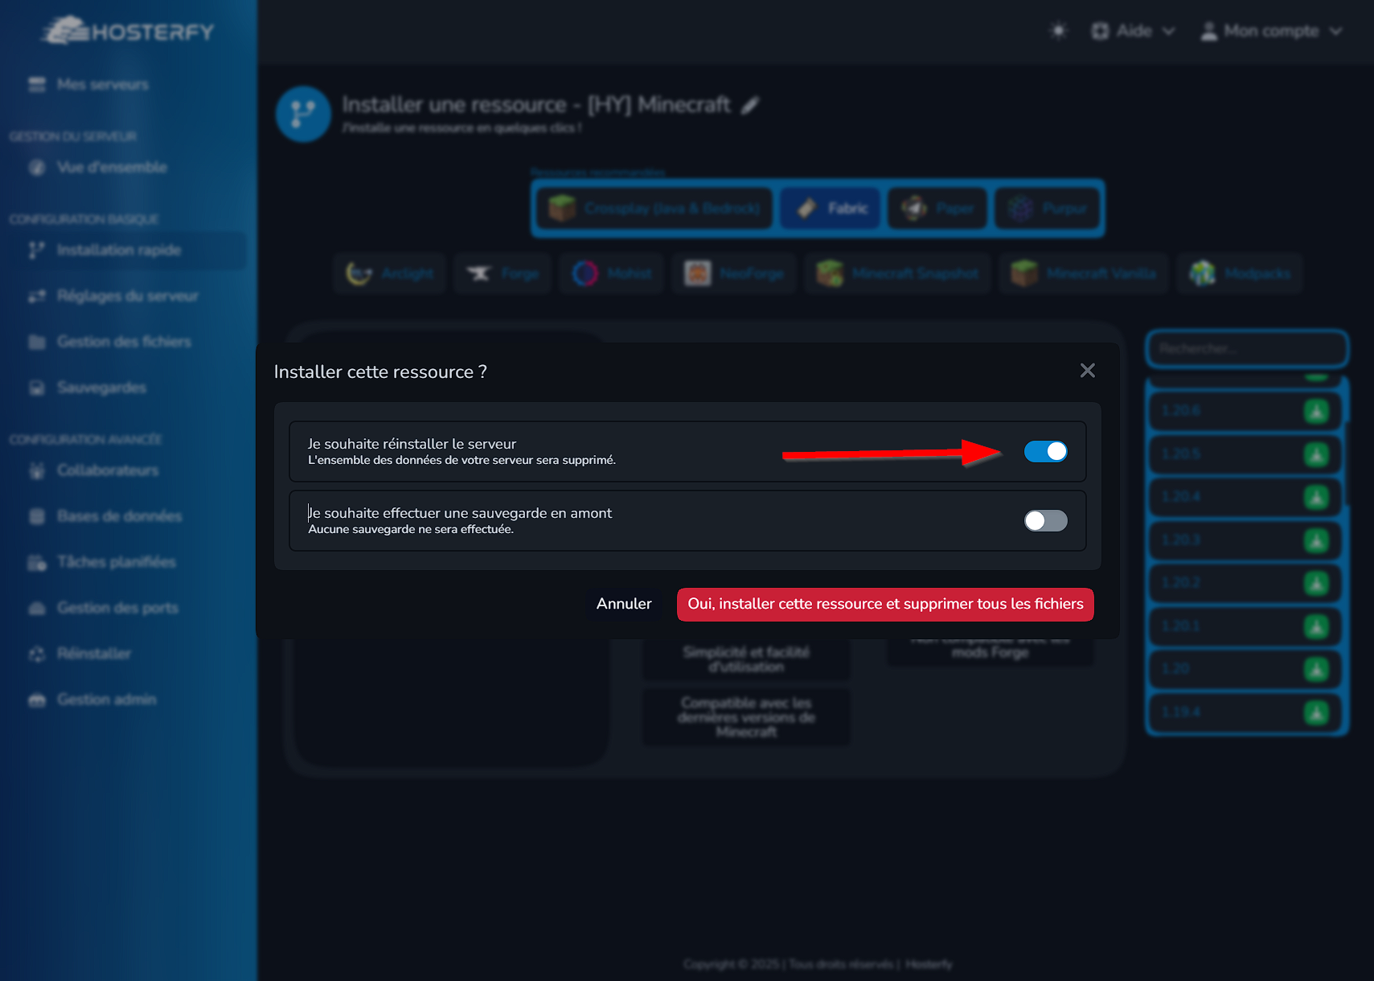Viewport: 1374px width, 981px height.
Task: Click the Bases de données sidebar icon
Action: [x=37, y=516]
